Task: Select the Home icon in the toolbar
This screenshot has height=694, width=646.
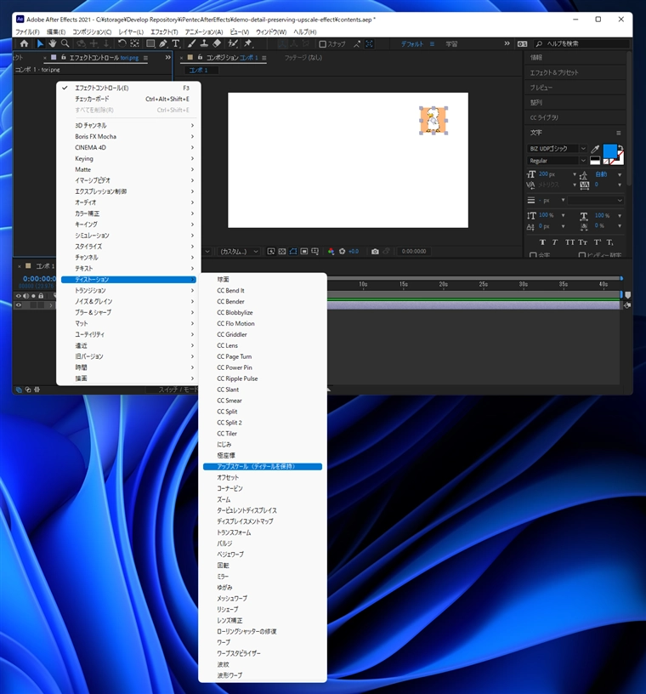Action: tap(24, 43)
